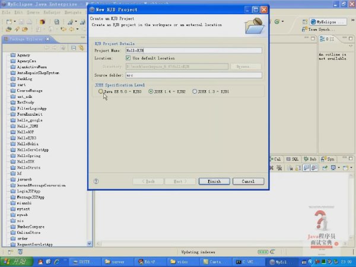Show hidden perspectives chevron

[x=352, y=20]
